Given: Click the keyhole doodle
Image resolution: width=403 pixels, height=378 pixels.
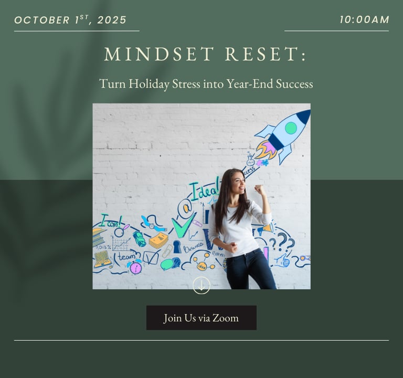Looking at the screenshot, I should (x=177, y=247).
